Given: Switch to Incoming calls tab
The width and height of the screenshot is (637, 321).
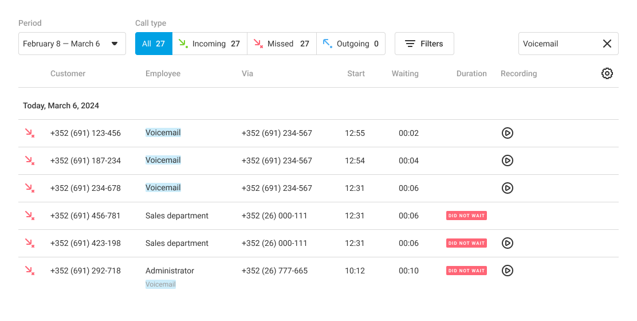Looking at the screenshot, I should coord(210,44).
